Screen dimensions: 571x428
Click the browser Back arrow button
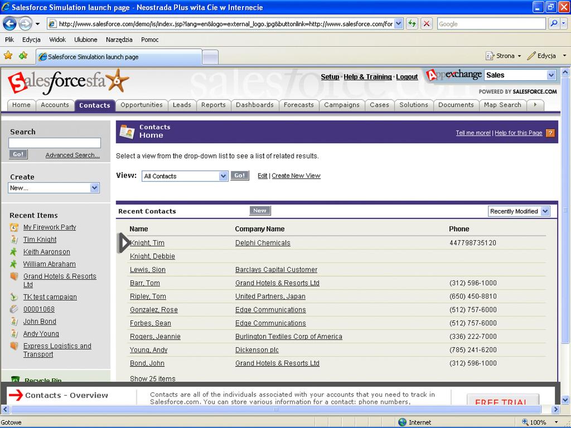[x=9, y=24]
